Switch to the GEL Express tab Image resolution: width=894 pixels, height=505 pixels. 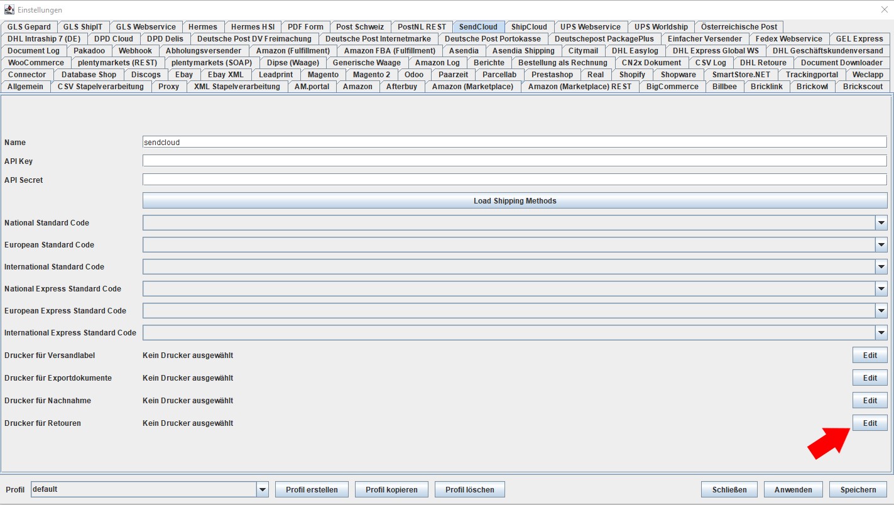pyautogui.click(x=859, y=39)
